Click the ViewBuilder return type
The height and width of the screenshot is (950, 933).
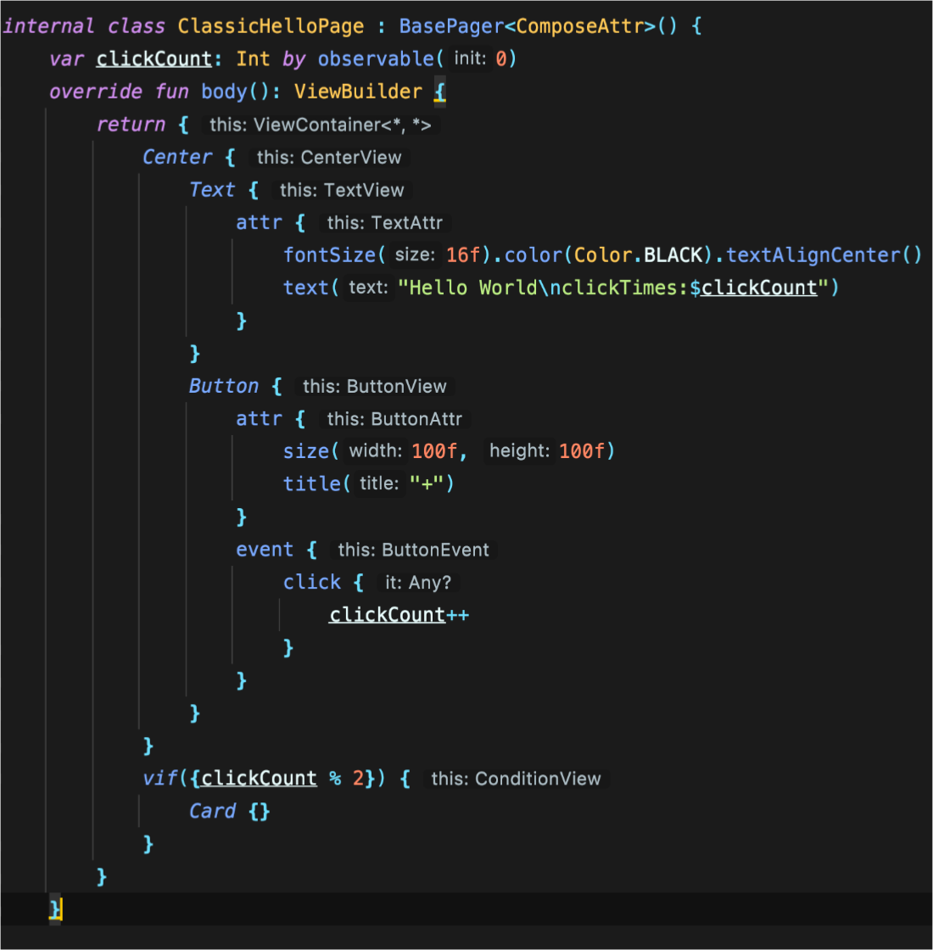(358, 92)
